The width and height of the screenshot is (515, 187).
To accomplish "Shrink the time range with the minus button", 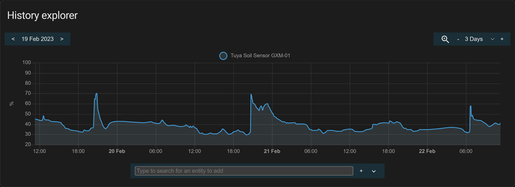I will tap(458, 39).
